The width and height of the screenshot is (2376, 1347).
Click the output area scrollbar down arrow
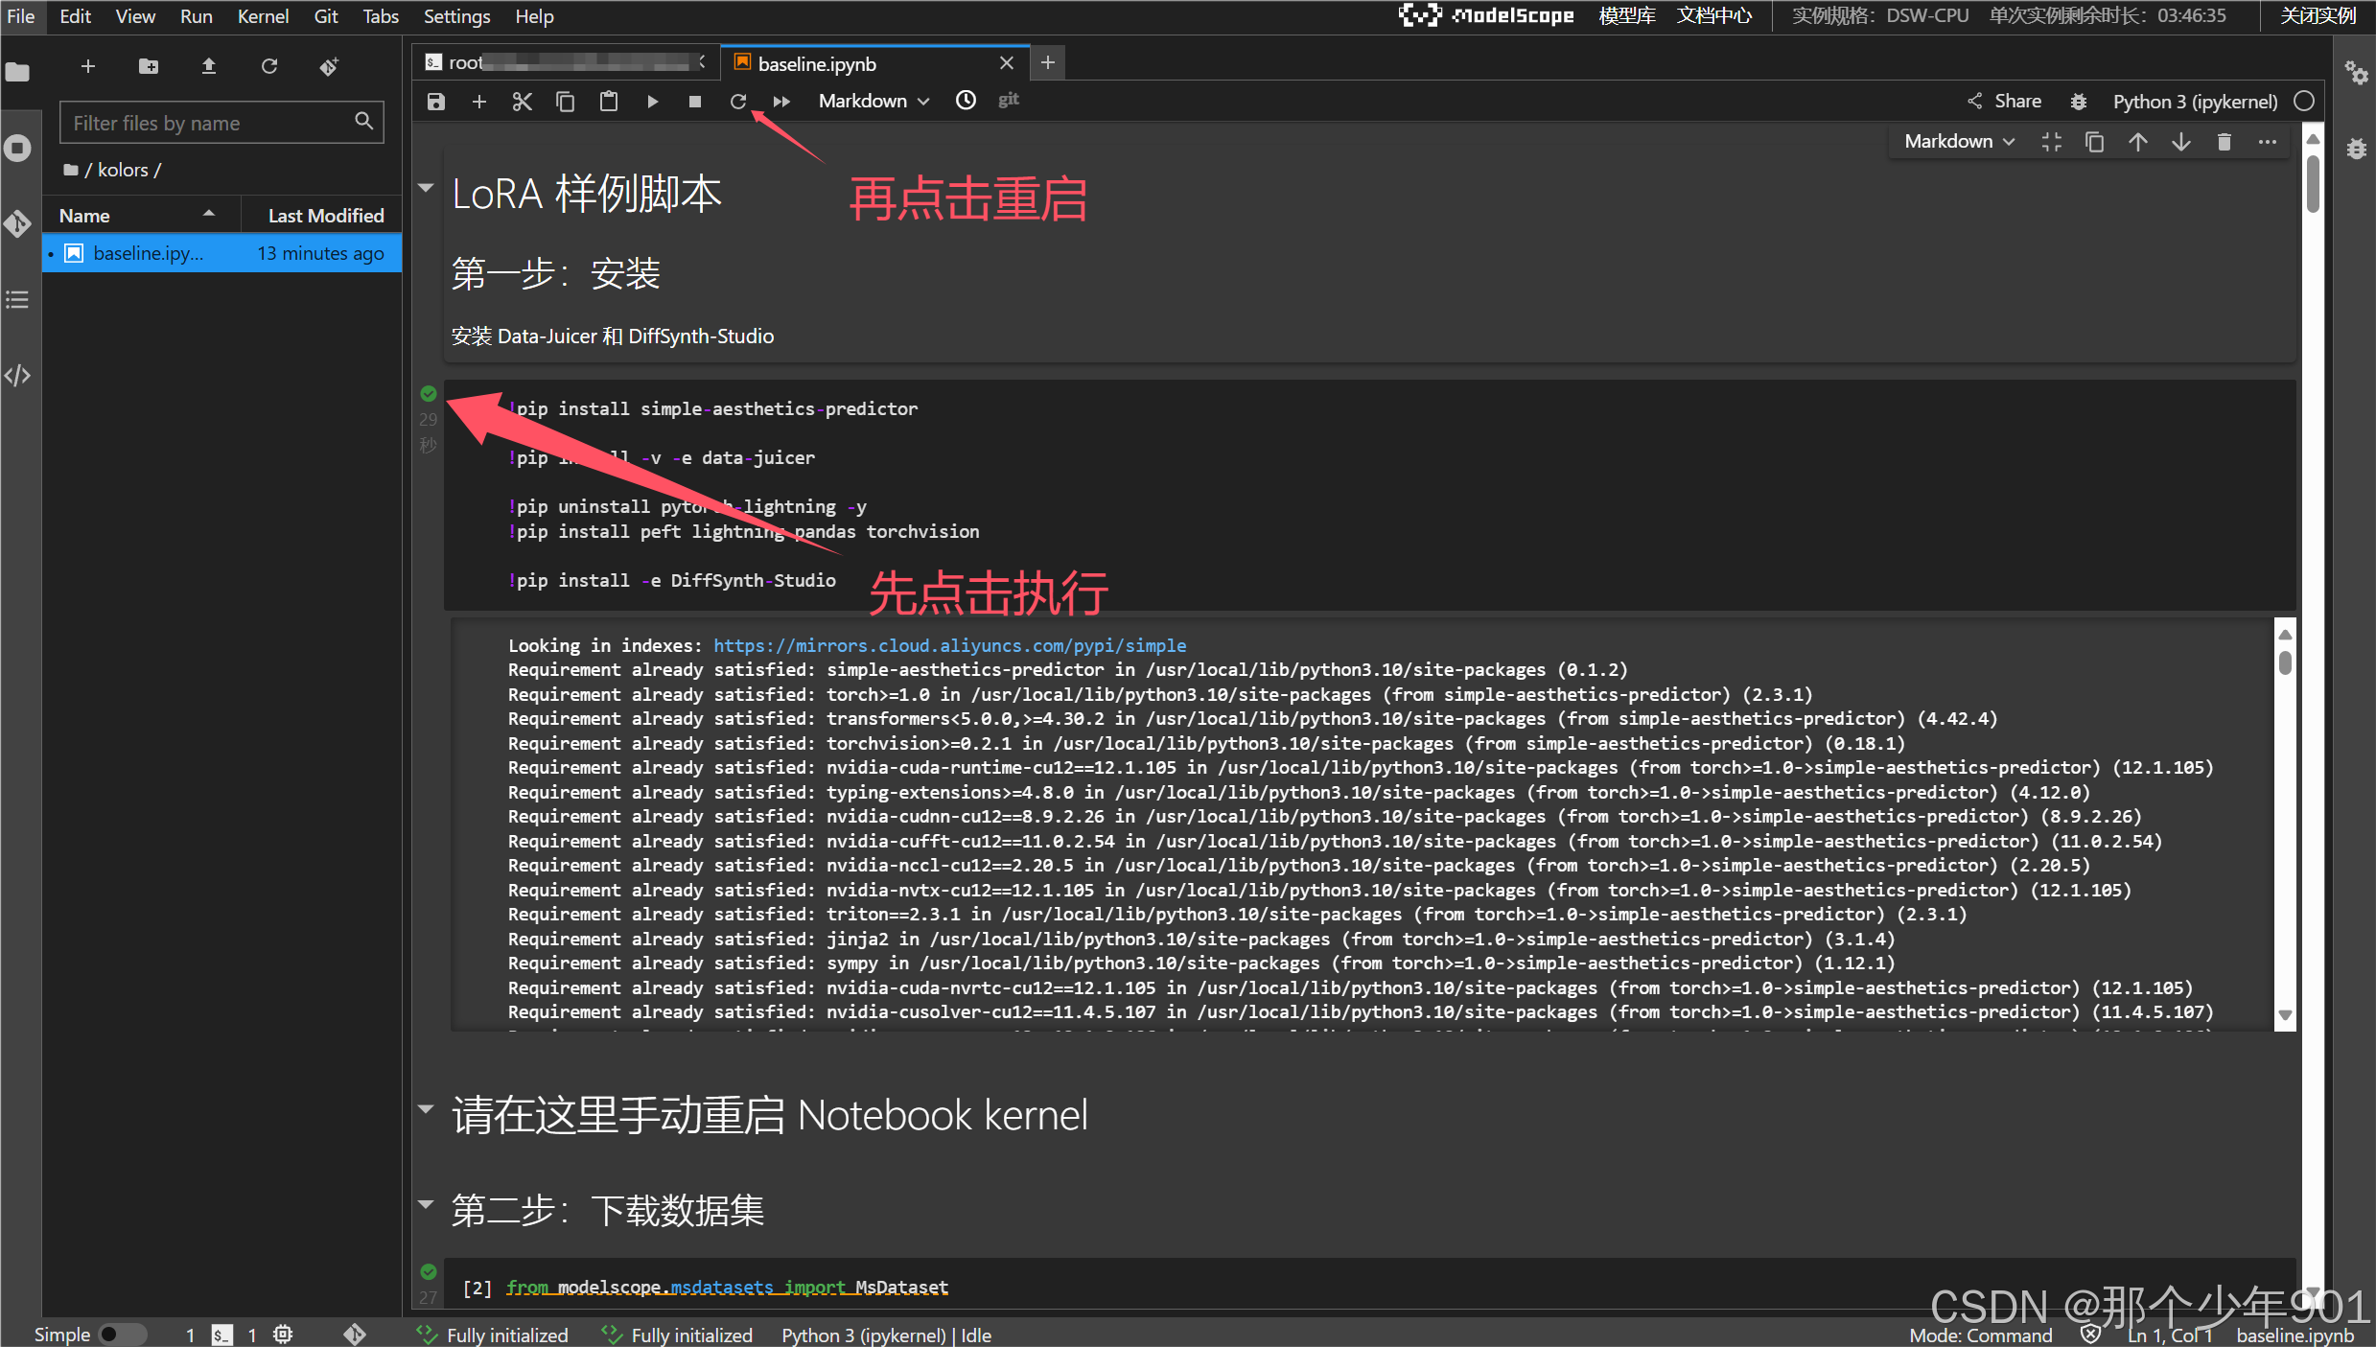point(2285,1015)
